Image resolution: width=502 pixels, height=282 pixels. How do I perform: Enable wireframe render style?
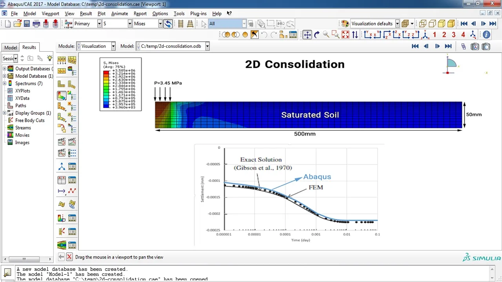click(x=423, y=23)
